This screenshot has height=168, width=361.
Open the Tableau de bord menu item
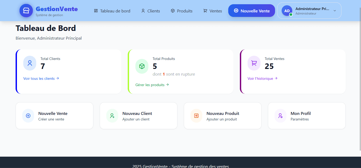coord(112,11)
